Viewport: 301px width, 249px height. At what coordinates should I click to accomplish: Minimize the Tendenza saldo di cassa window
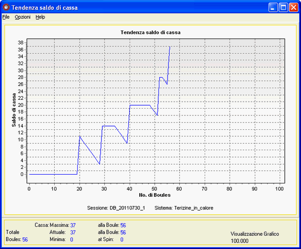tap(273, 7)
